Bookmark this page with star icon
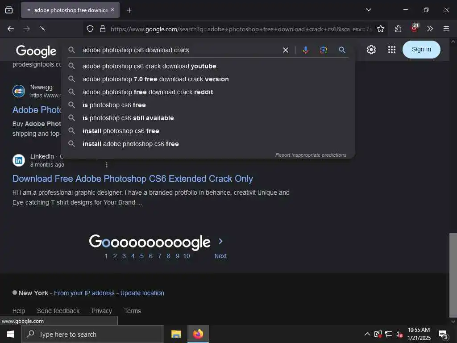 click(380, 29)
